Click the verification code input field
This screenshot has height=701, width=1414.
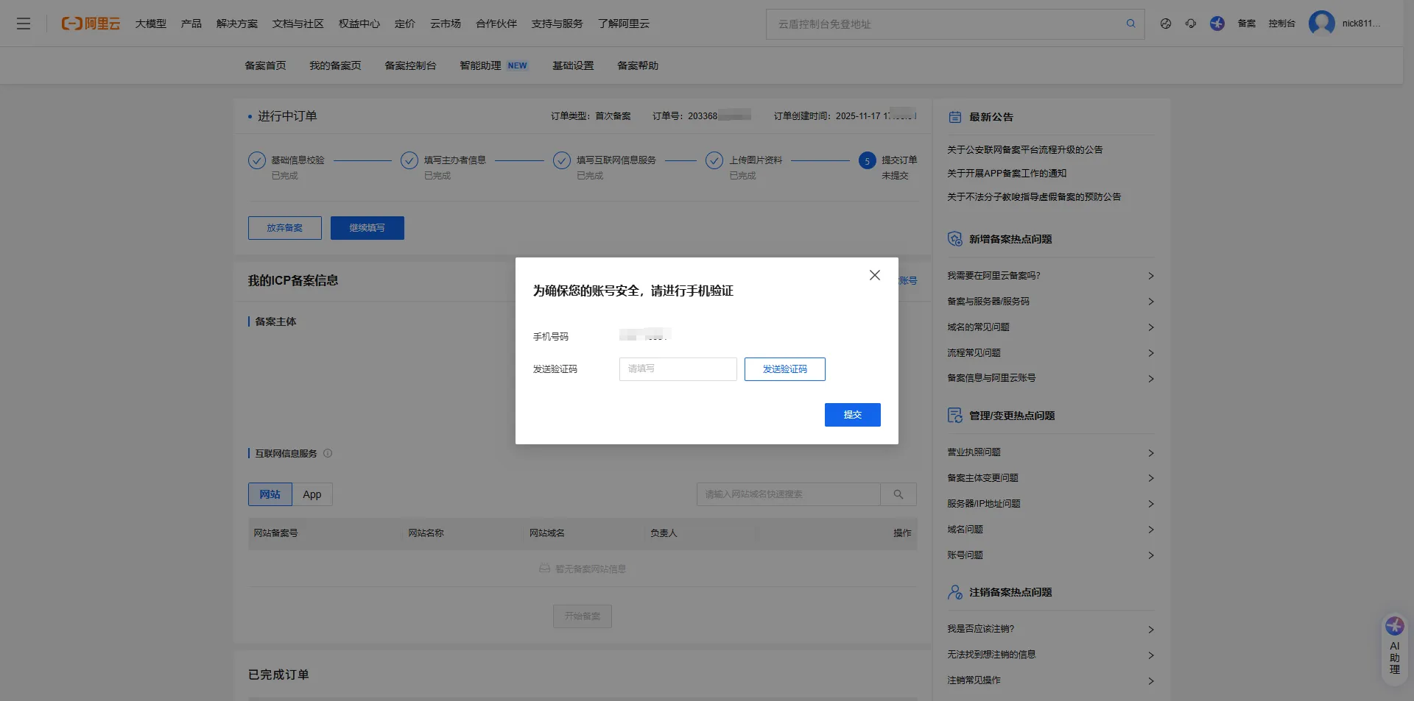(678, 369)
